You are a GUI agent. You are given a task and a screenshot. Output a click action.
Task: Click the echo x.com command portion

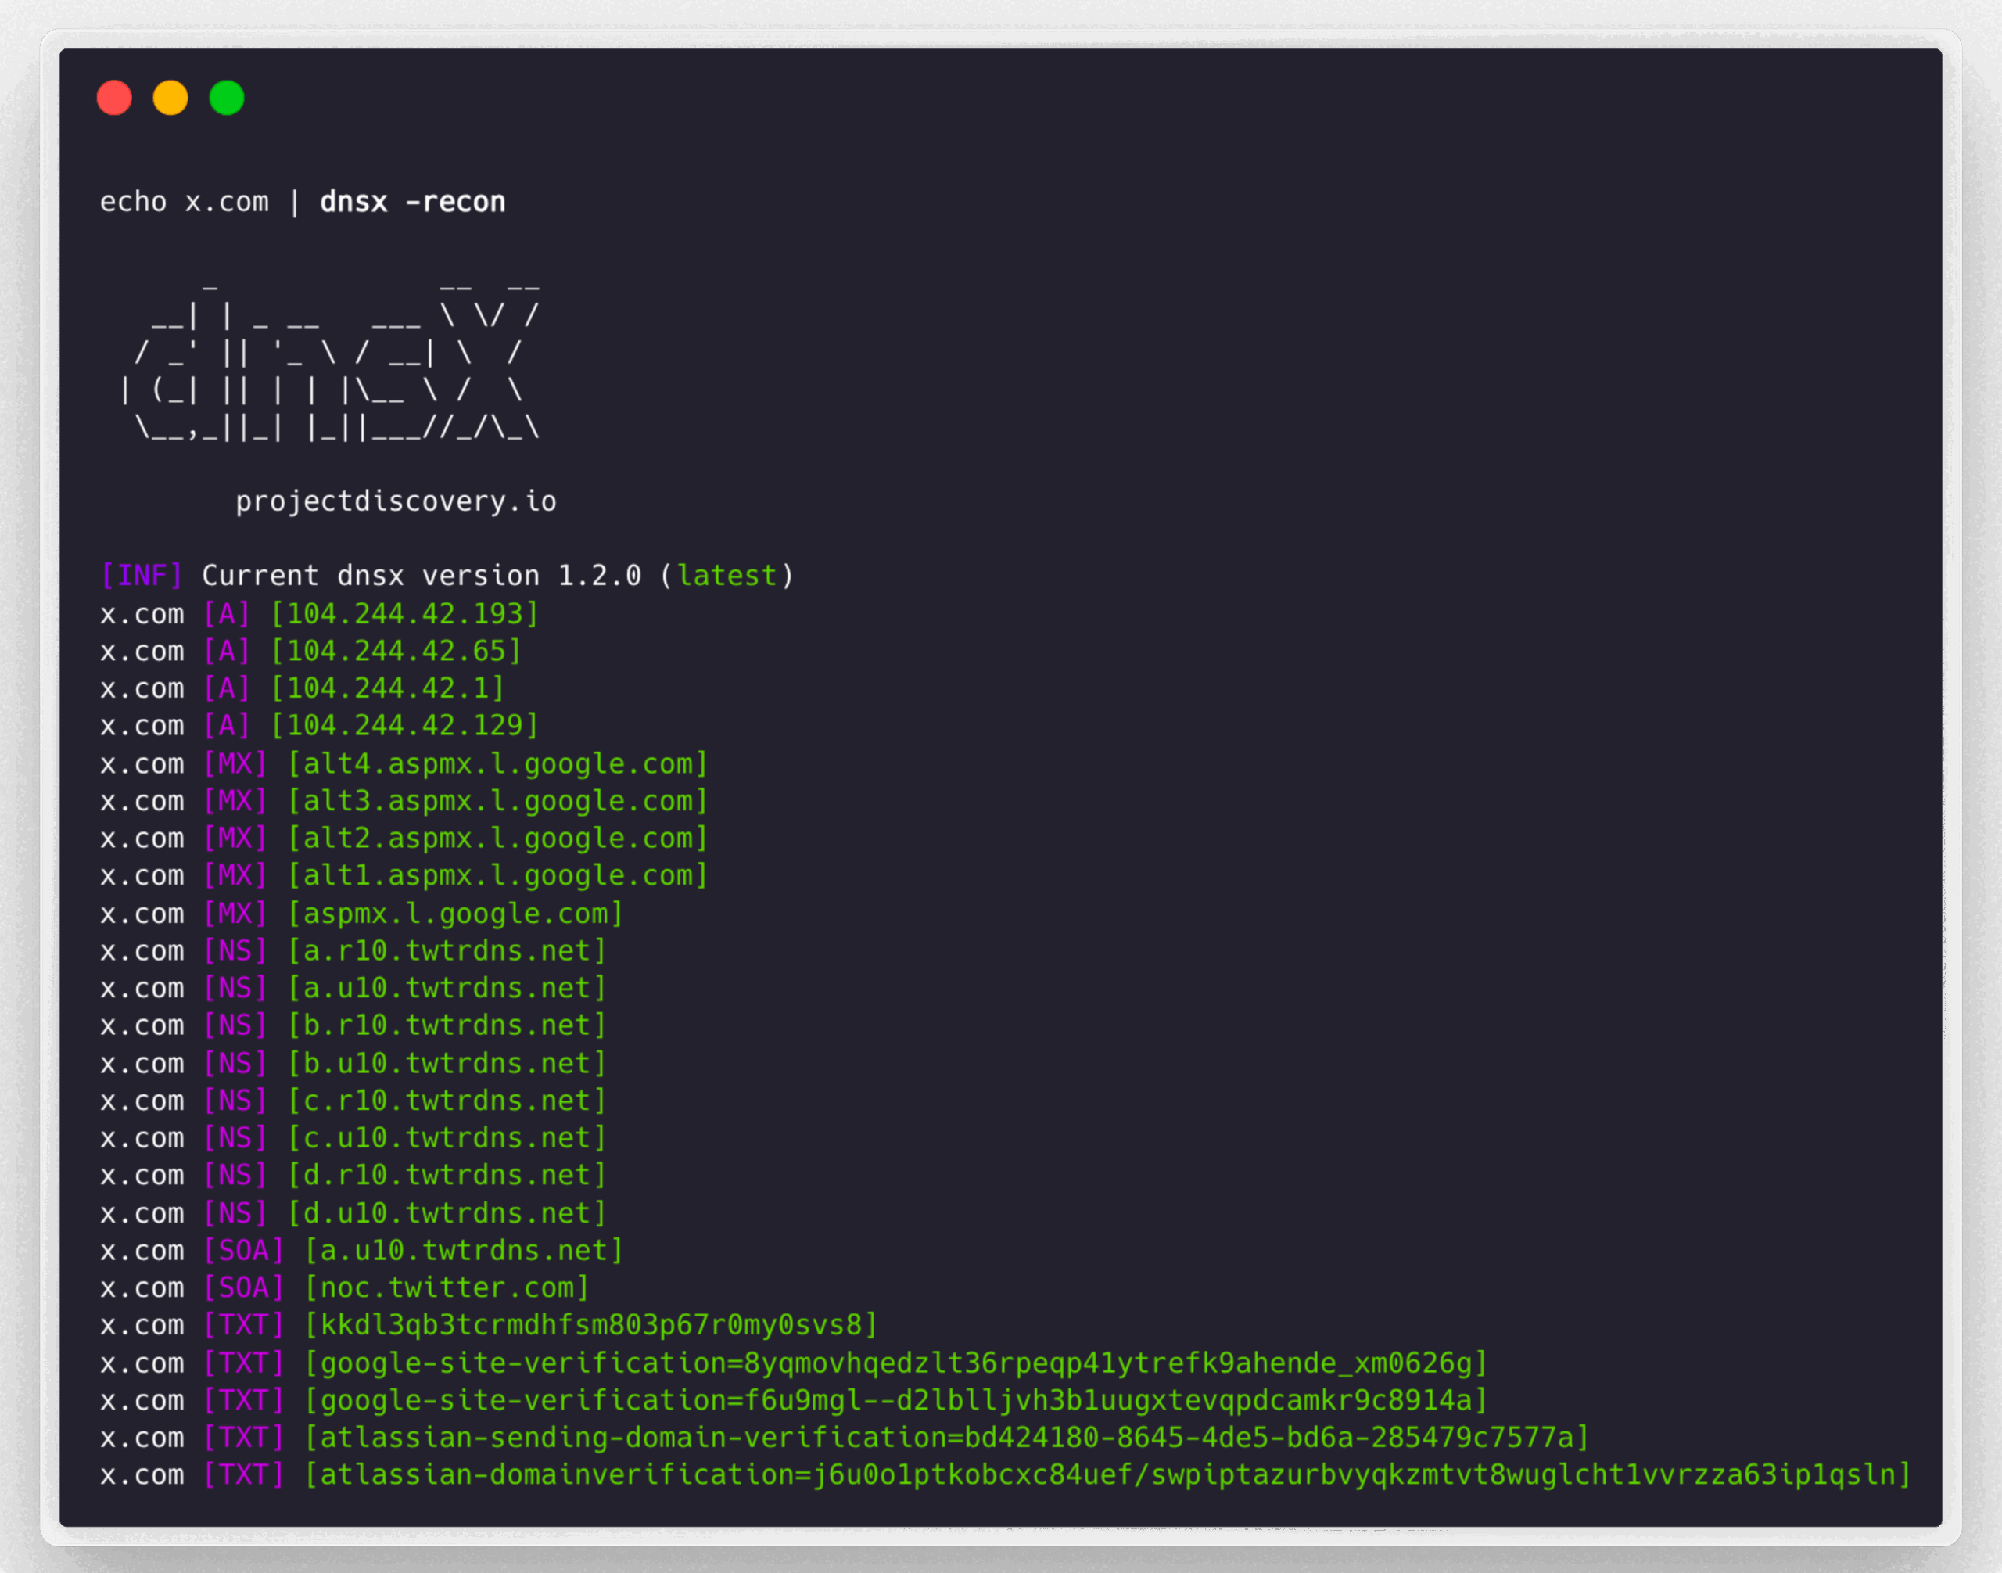click(x=185, y=202)
